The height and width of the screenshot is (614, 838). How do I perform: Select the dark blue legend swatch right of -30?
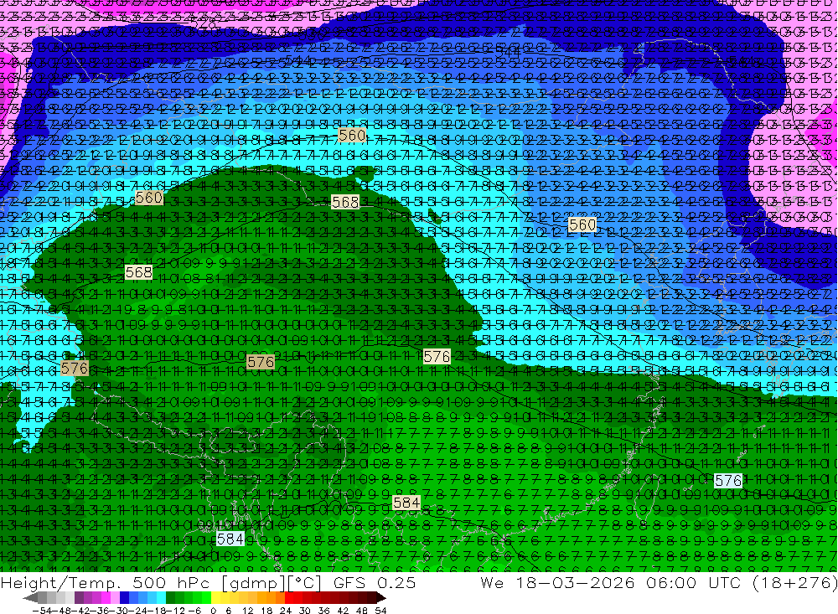(x=124, y=598)
